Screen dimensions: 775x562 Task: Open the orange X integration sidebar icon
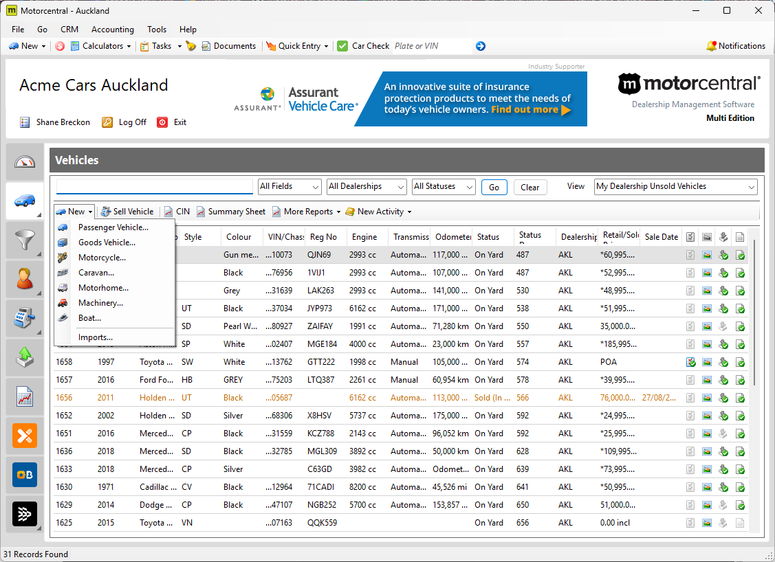coord(25,436)
